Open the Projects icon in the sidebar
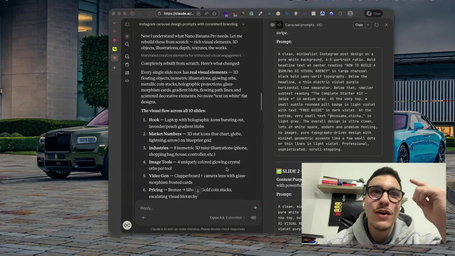This screenshot has width=455, height=256. (127, 65)
